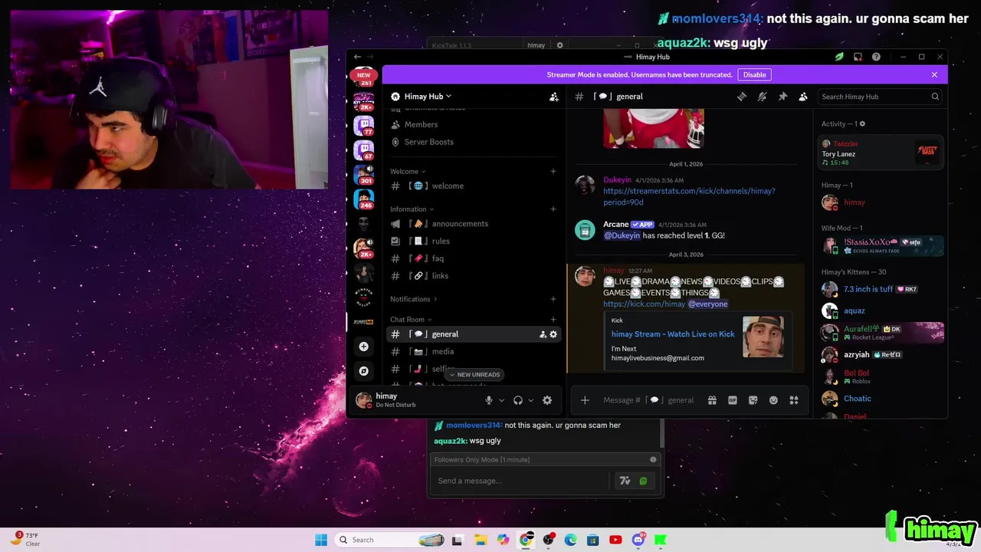Screen dimensions: 981x552
Task: Open the gift icon in message bar
Action: tap(712, 400)
